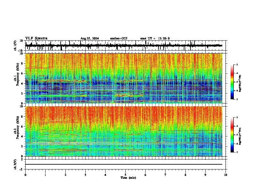The image size is (254, 196).
Task: Click time axis tick label "10"
Action: click(x=225, y=175)
